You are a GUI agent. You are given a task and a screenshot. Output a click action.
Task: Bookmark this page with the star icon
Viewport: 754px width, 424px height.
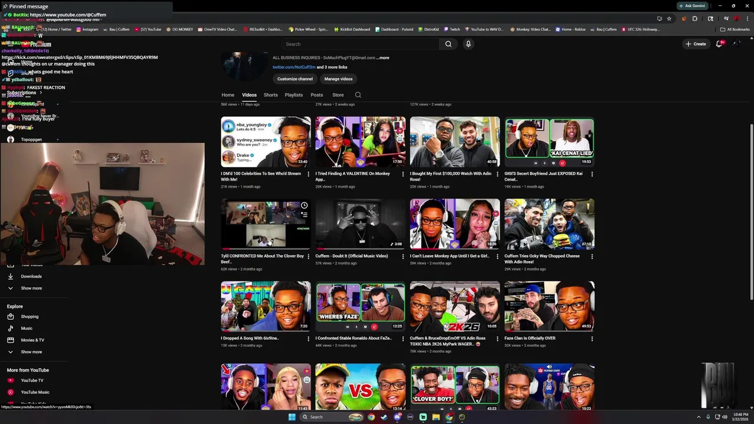(x=669, y=18)
